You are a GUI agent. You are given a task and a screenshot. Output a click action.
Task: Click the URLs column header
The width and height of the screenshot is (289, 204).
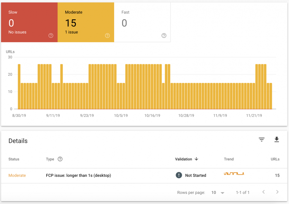tap(275, 159)
